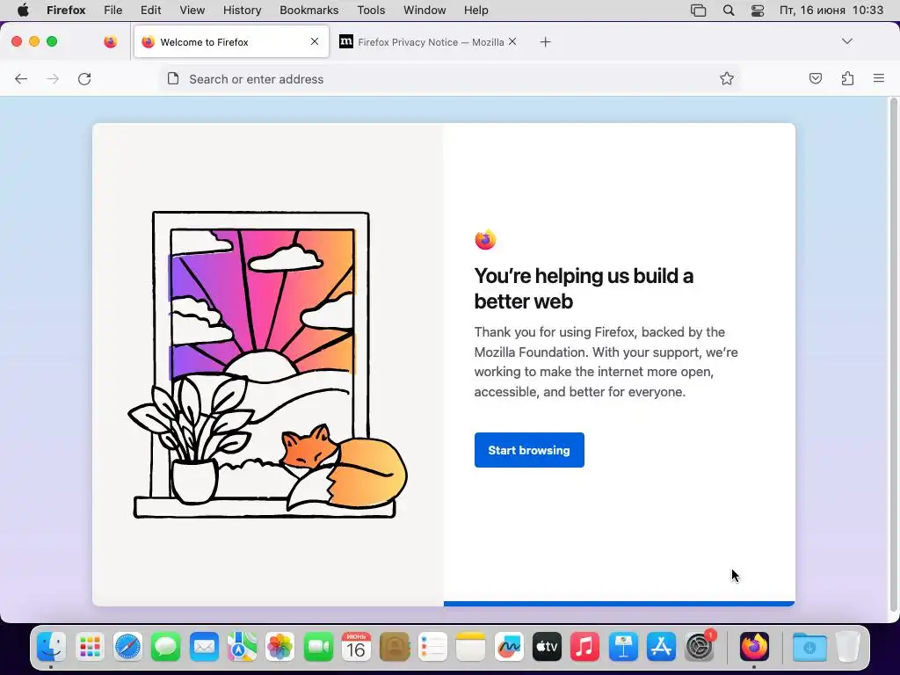
Task: Open Launchpad from the Dock
Action: pos(90,647)
